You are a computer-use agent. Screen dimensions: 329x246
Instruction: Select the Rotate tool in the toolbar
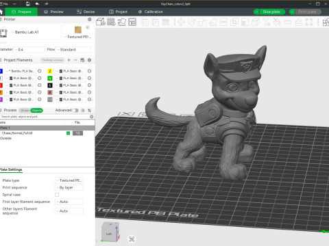(x=192, y=22)
